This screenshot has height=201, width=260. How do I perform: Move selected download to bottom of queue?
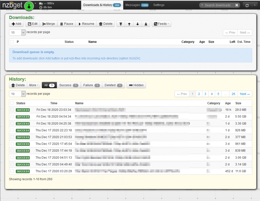pos(146,24)
